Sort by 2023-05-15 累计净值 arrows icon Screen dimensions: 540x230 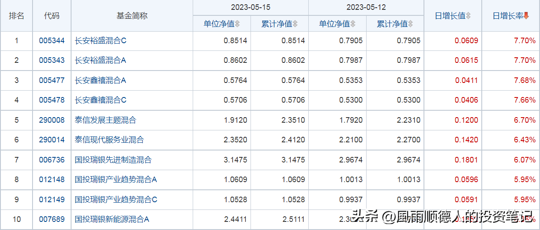tap(295, 24)
